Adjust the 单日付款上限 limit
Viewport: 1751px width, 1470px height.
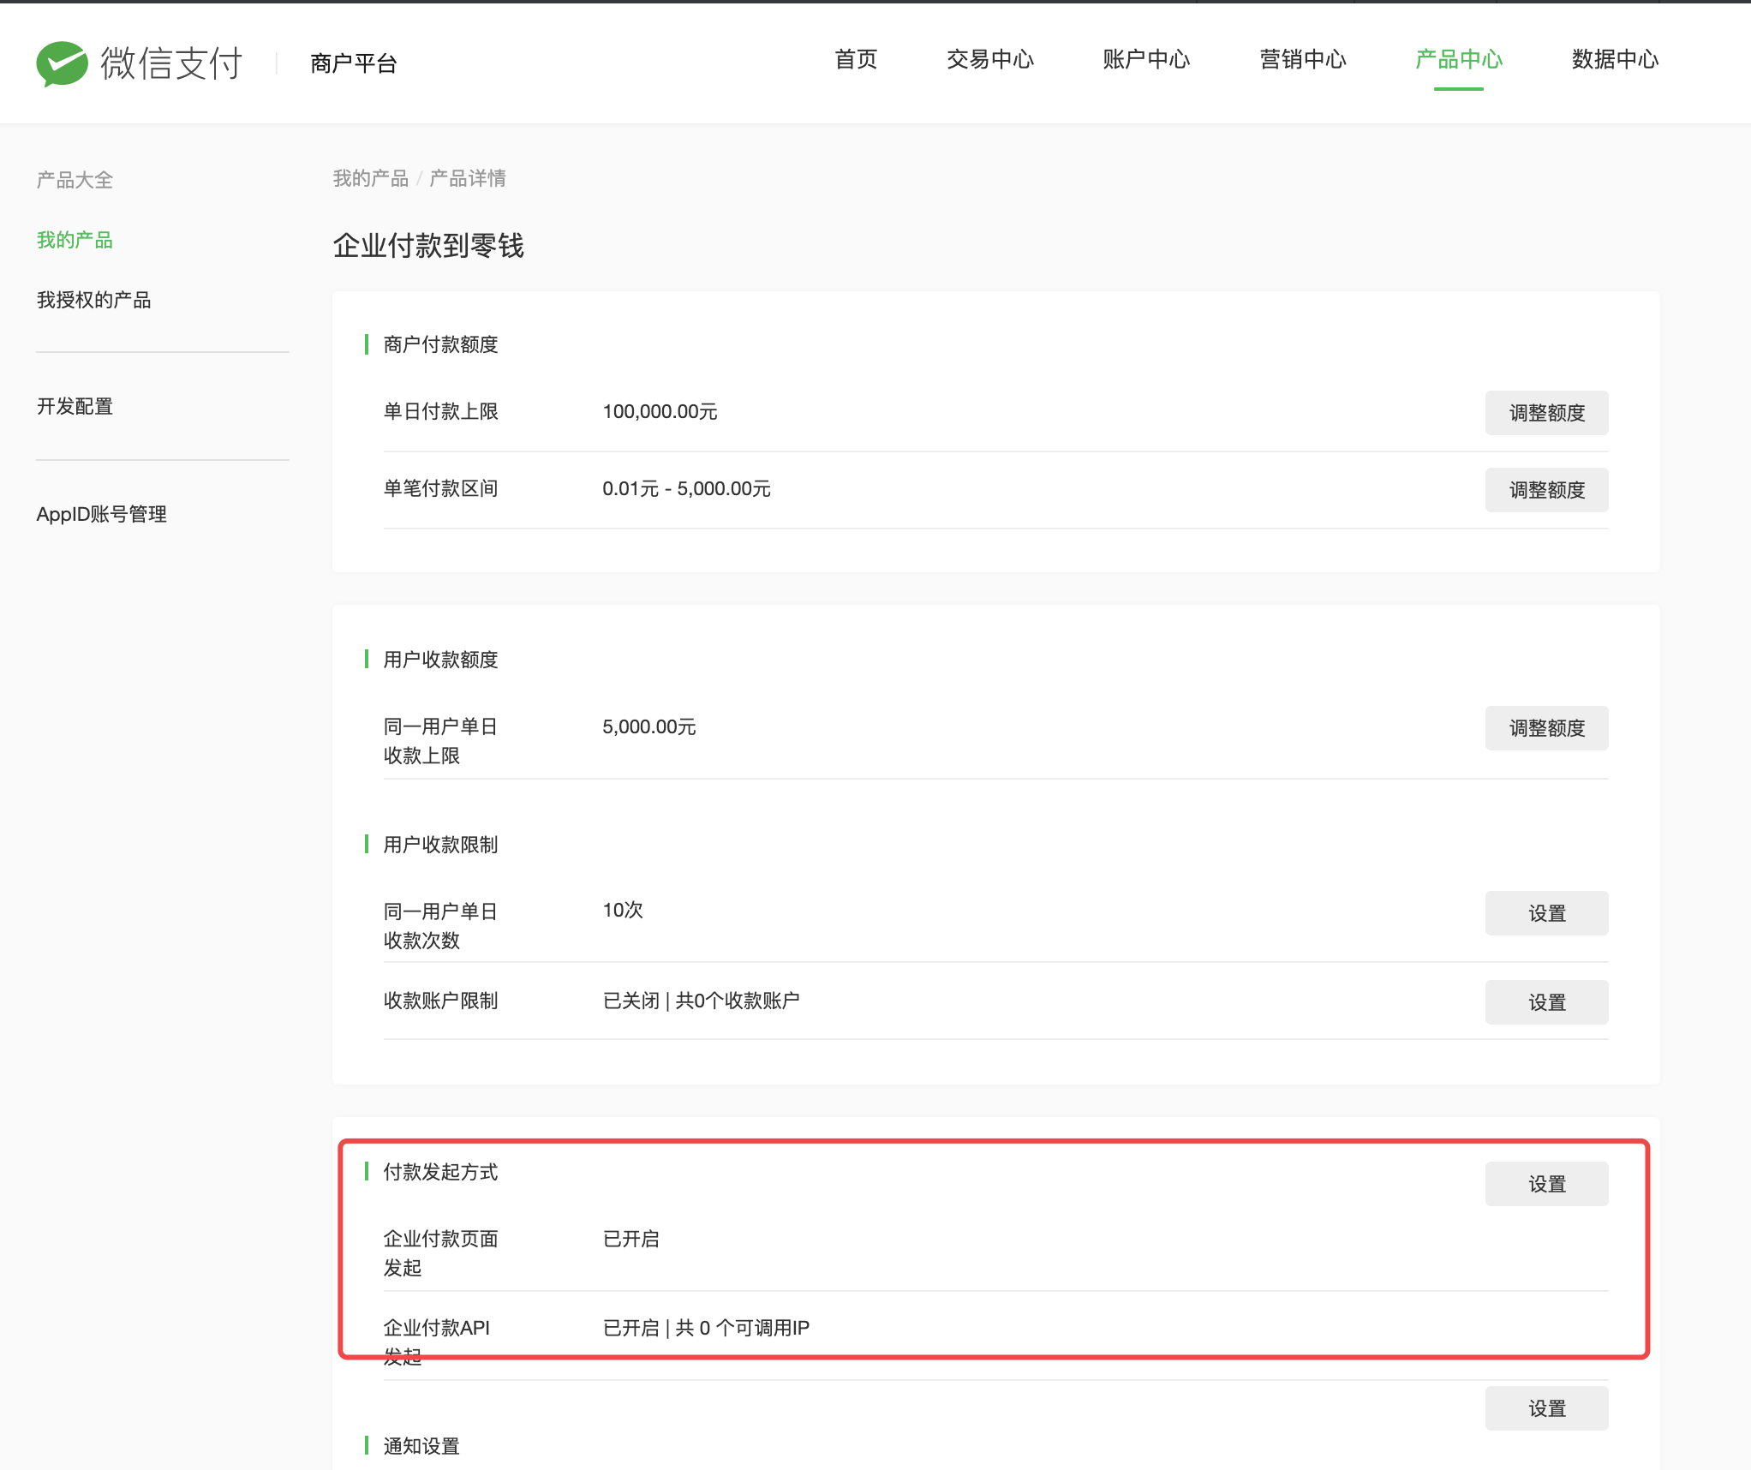point(1545,413)
